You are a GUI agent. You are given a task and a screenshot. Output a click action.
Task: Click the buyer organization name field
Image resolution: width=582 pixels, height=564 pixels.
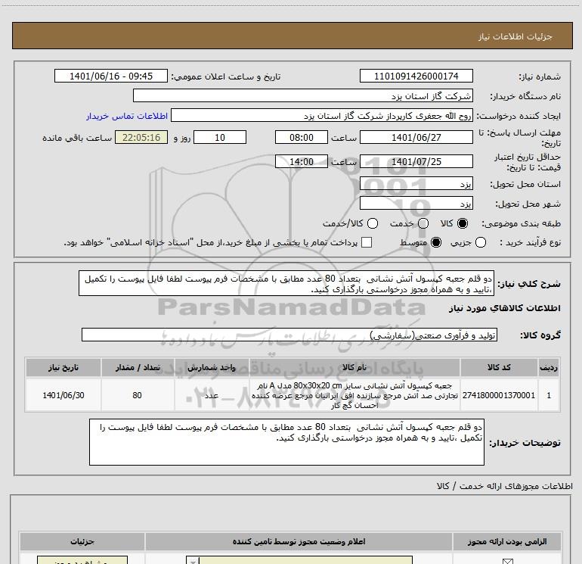coord(303,95)
